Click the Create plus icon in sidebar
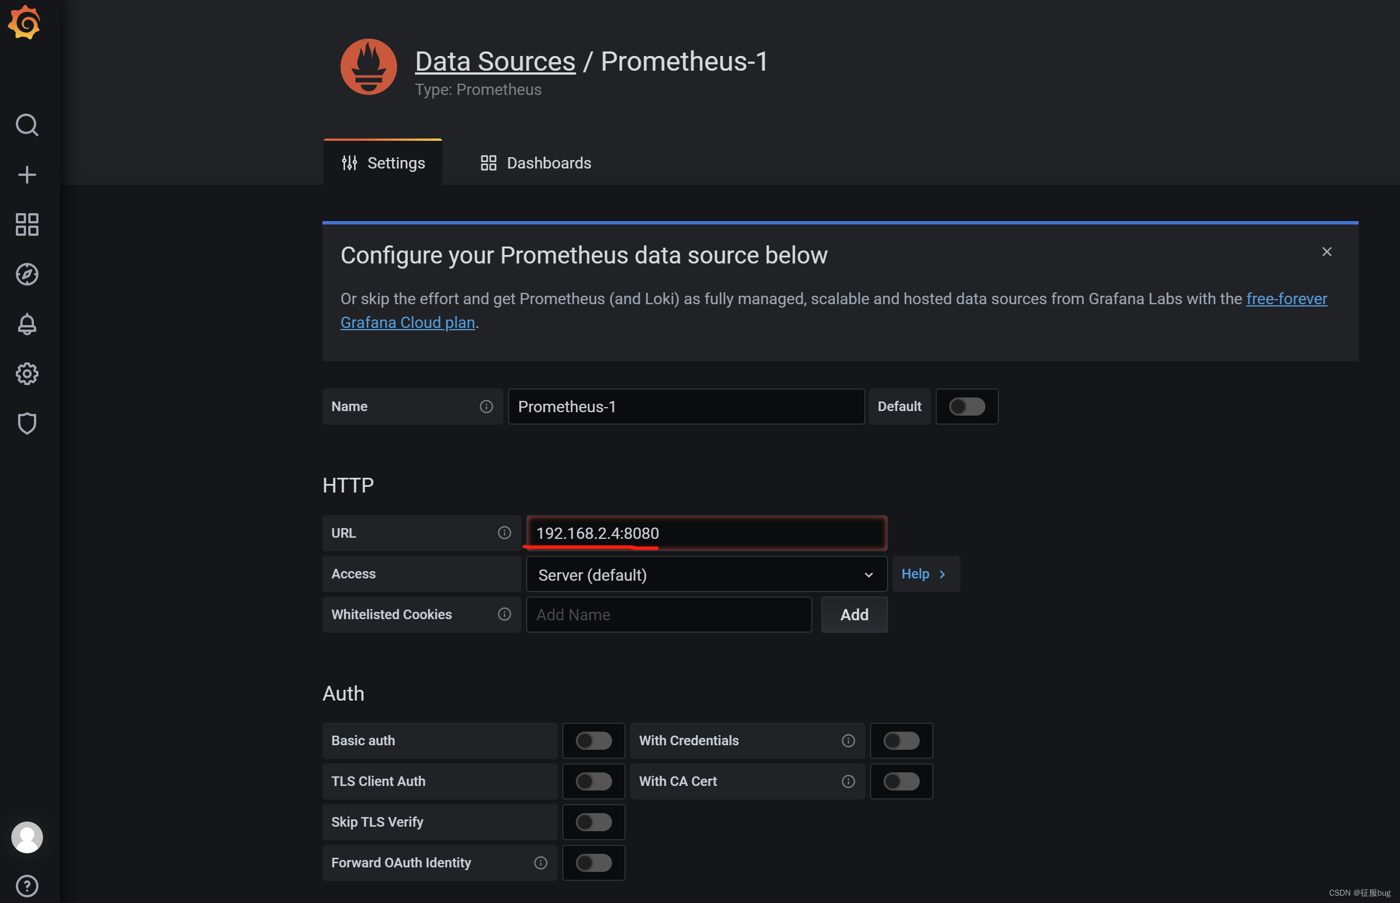 (x=28, y=174)
